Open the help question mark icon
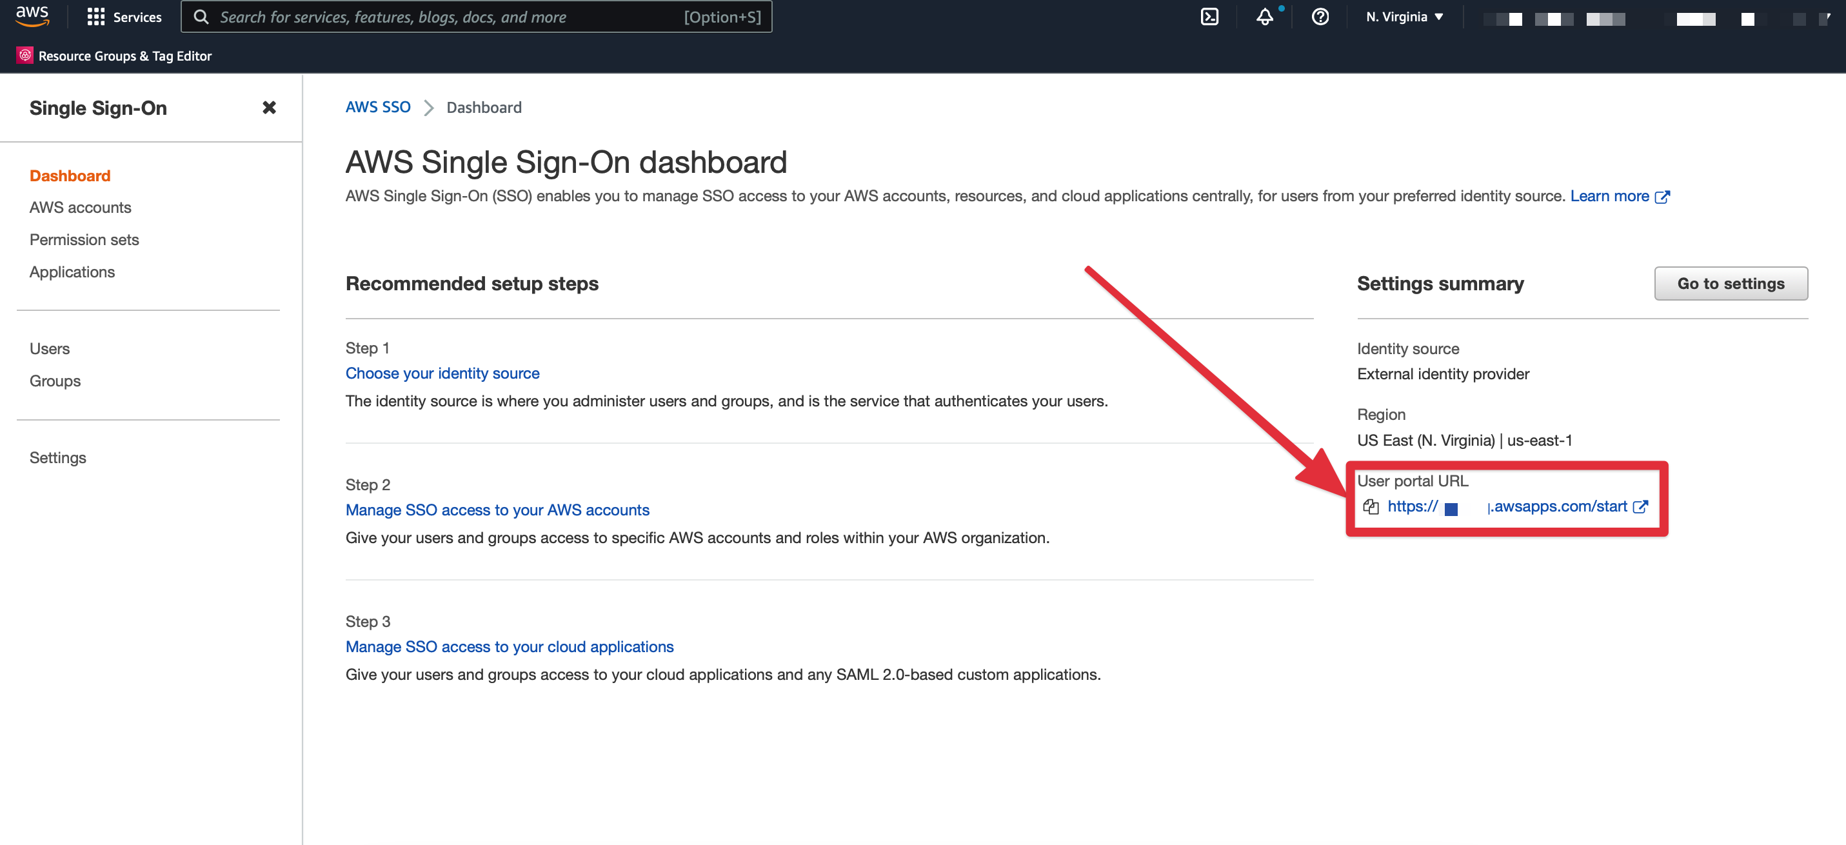Viewport: 1846px width, 845px height. point(1320,17)
